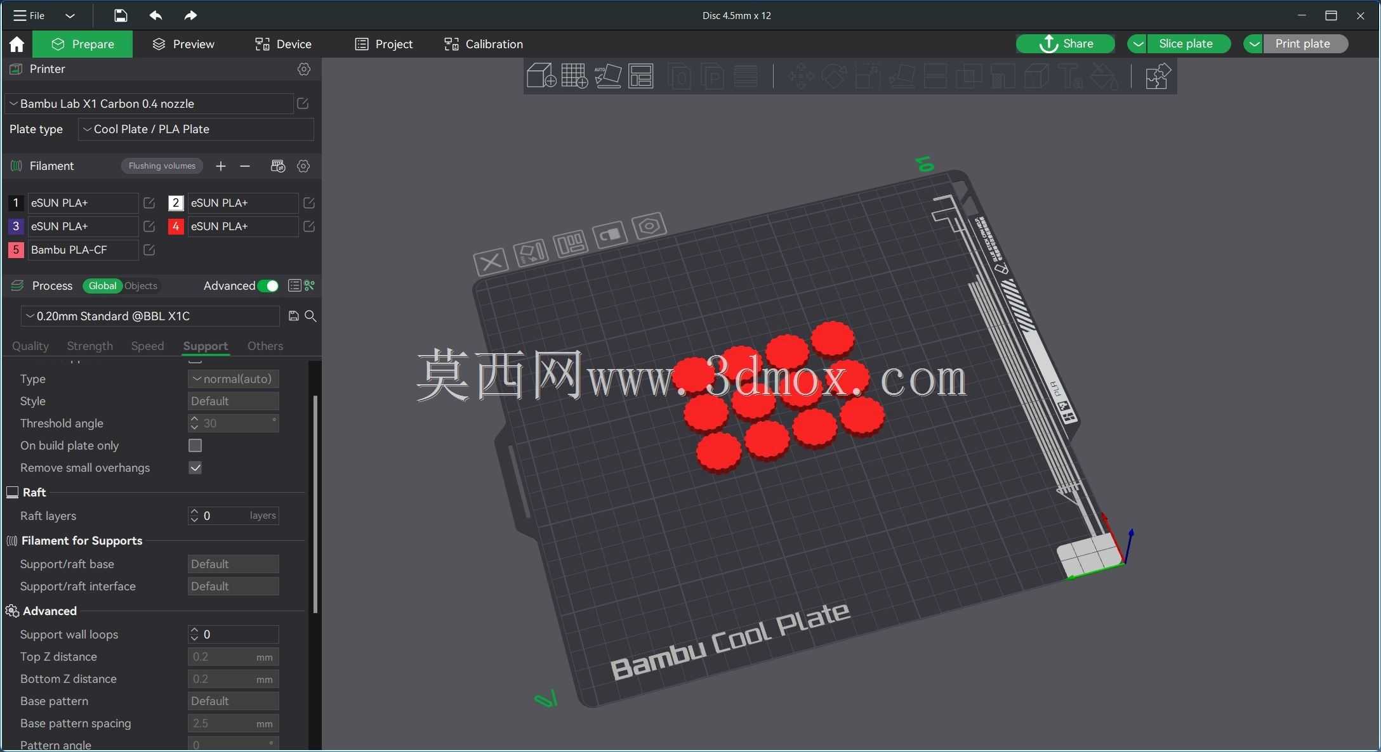Expand the File menu arrow
This screenshot has height=752, width=1381.
pos(70,15)
